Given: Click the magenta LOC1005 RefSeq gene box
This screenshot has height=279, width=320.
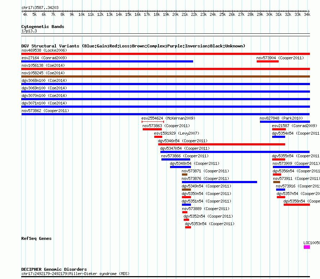Looking at the screenshot, I should coord(307,247).
